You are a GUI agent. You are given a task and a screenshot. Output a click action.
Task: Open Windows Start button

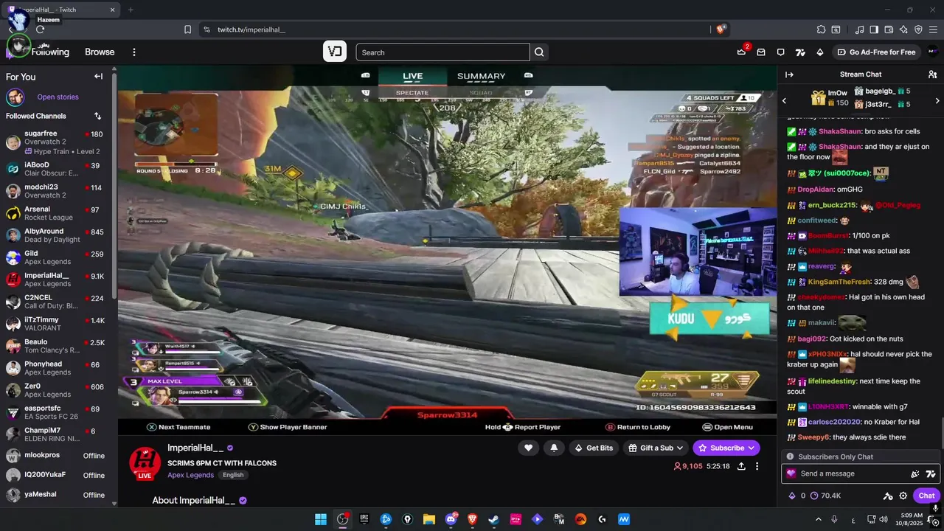pos(321,519)
